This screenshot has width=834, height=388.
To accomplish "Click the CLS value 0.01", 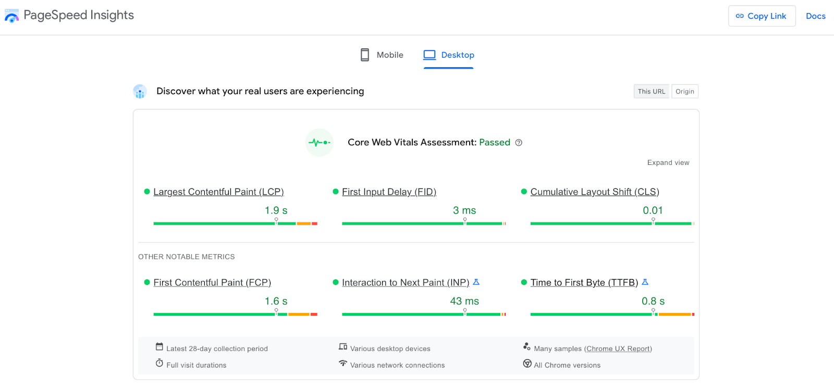I will pyautogui.click(x=653, y=210).
